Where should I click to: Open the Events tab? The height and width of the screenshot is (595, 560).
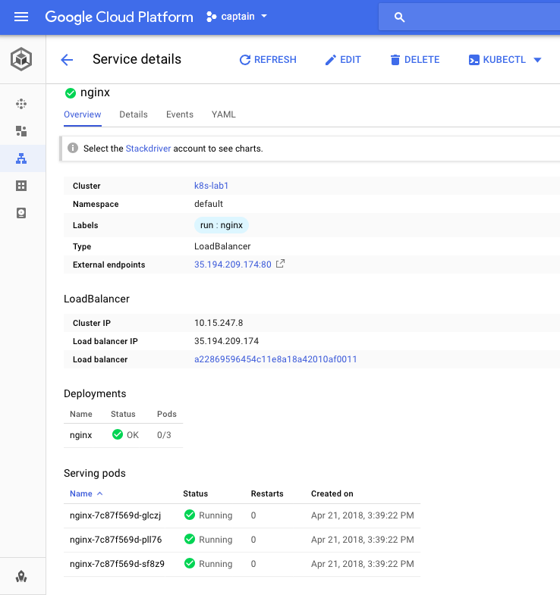coord(180,114)
